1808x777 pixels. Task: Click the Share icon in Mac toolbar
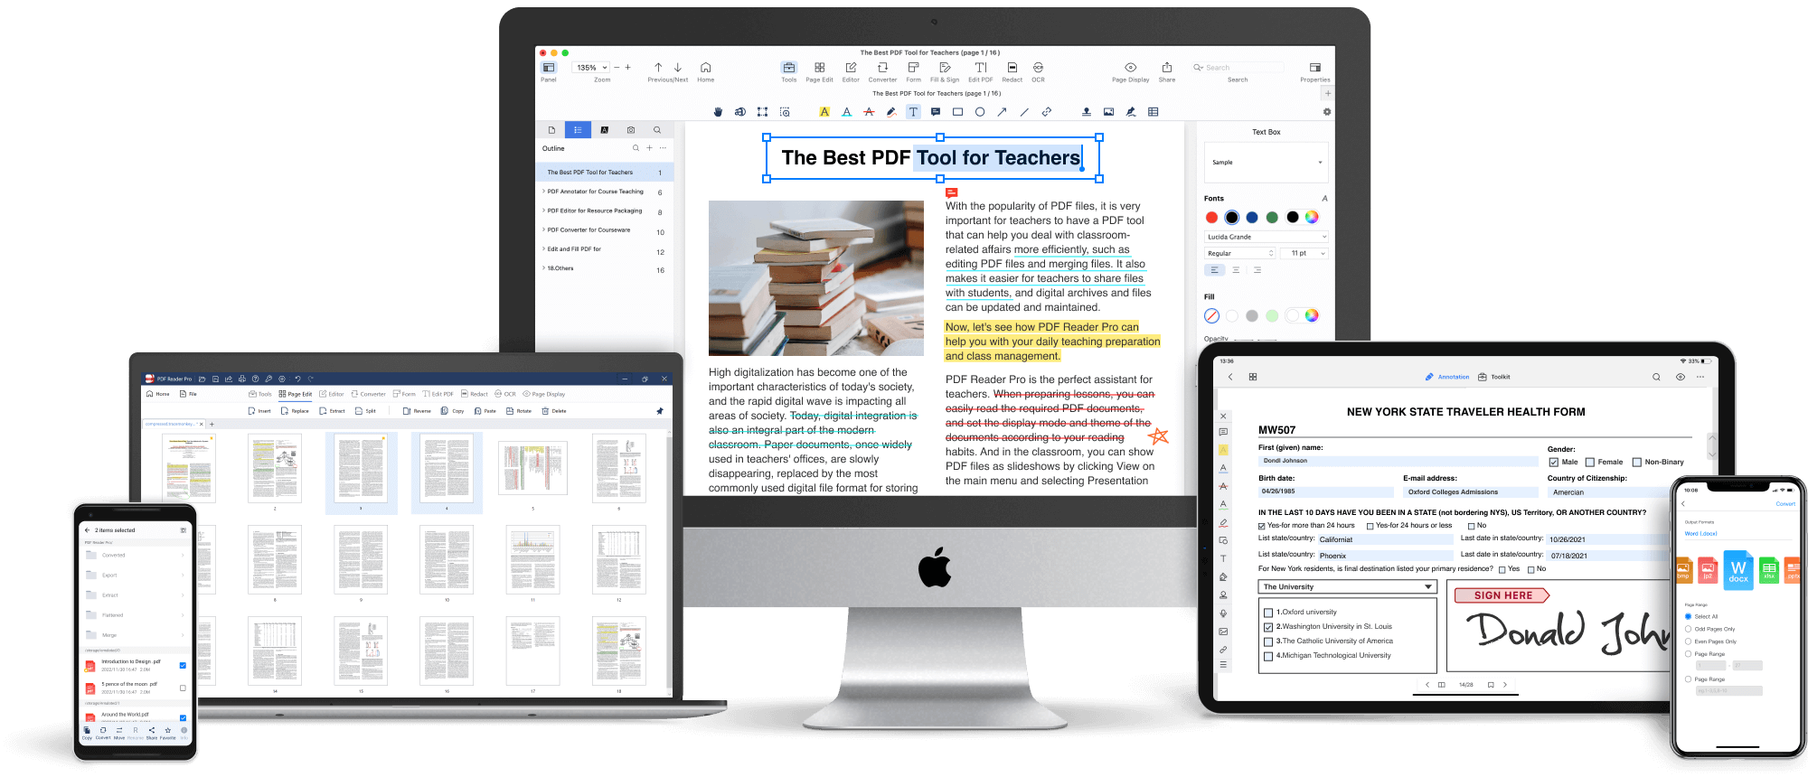pyautogui.click(x=1167, y=68)
